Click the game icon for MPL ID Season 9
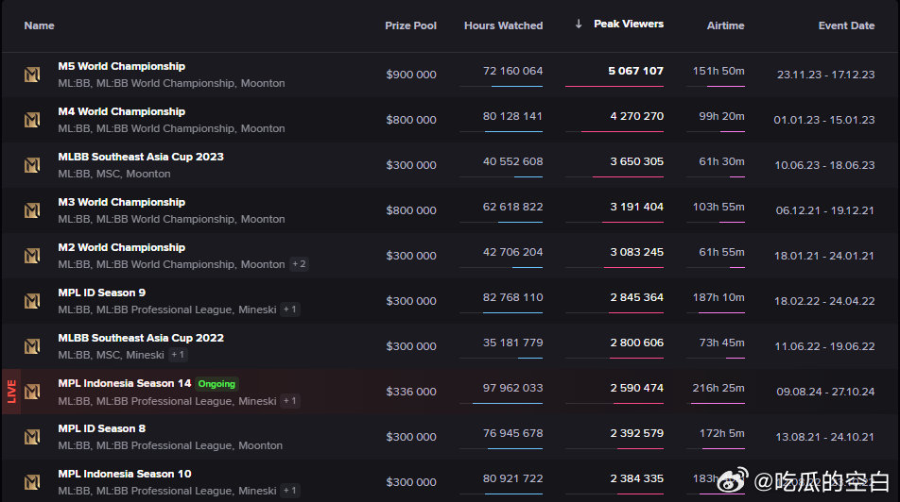 point(32,301)
